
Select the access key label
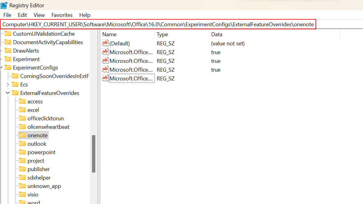[35, 102]
